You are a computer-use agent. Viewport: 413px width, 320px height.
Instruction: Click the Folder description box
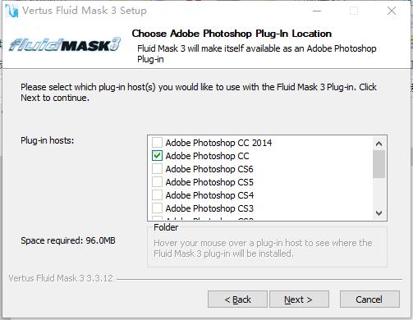(x=267, y=247)
